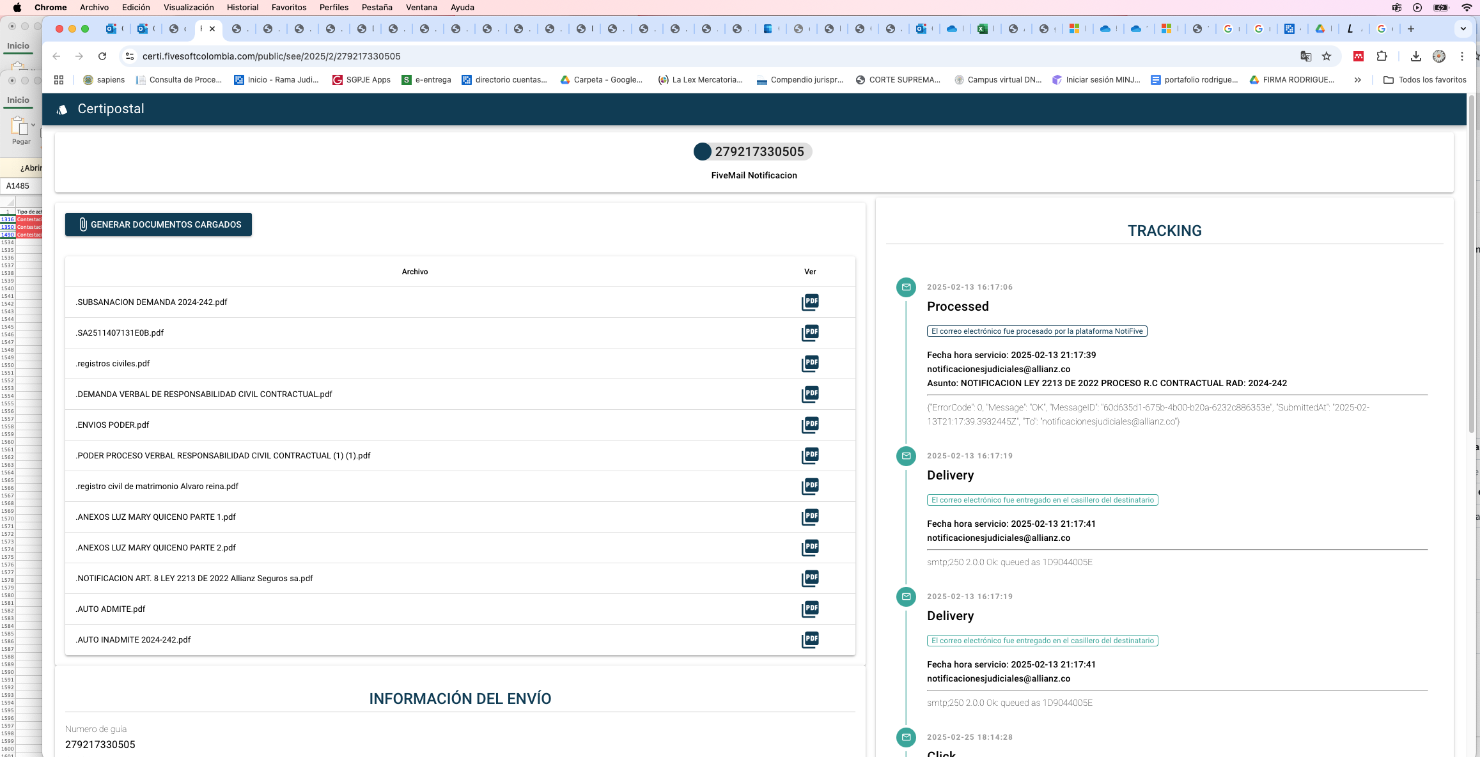This screenshot has width=1480, height=757.
Task: Show more bookmarks chevron
Action: (1358, 80)
